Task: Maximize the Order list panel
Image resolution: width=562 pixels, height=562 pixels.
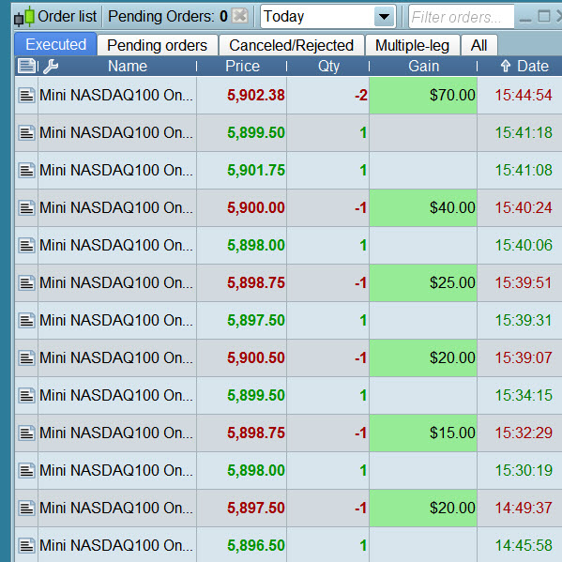Action: (544, 16)
